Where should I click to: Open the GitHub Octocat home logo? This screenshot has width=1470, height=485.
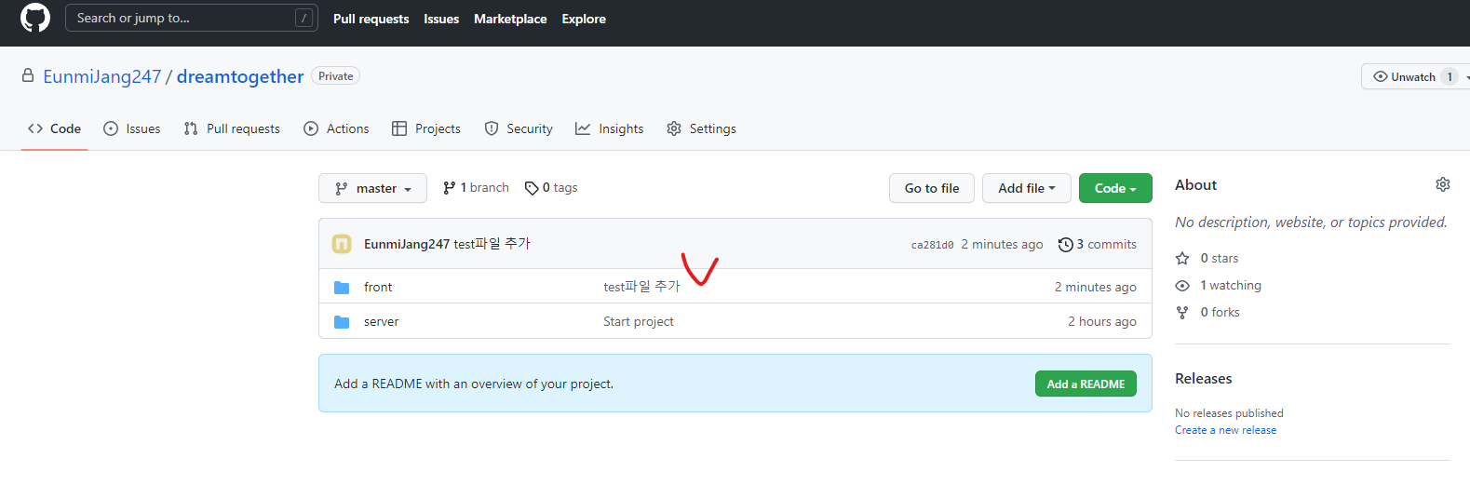[x=35, y=18]
